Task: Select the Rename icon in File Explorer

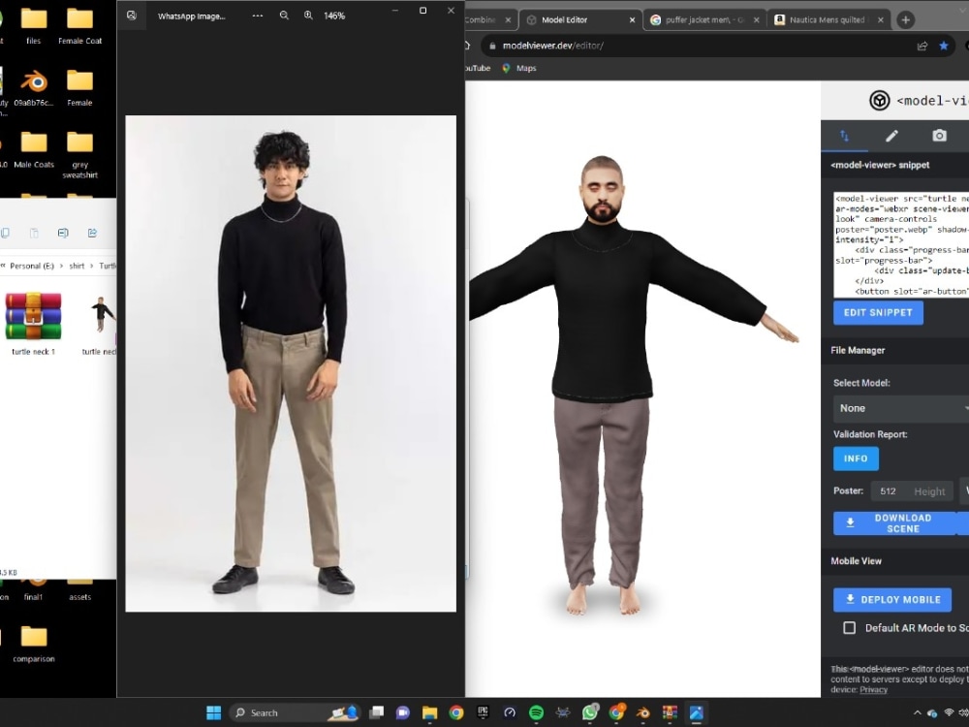Action: (63, 233)
